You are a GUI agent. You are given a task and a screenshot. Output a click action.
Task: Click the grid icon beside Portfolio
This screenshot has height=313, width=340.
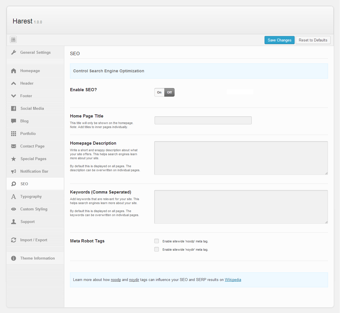coord(13,134)
